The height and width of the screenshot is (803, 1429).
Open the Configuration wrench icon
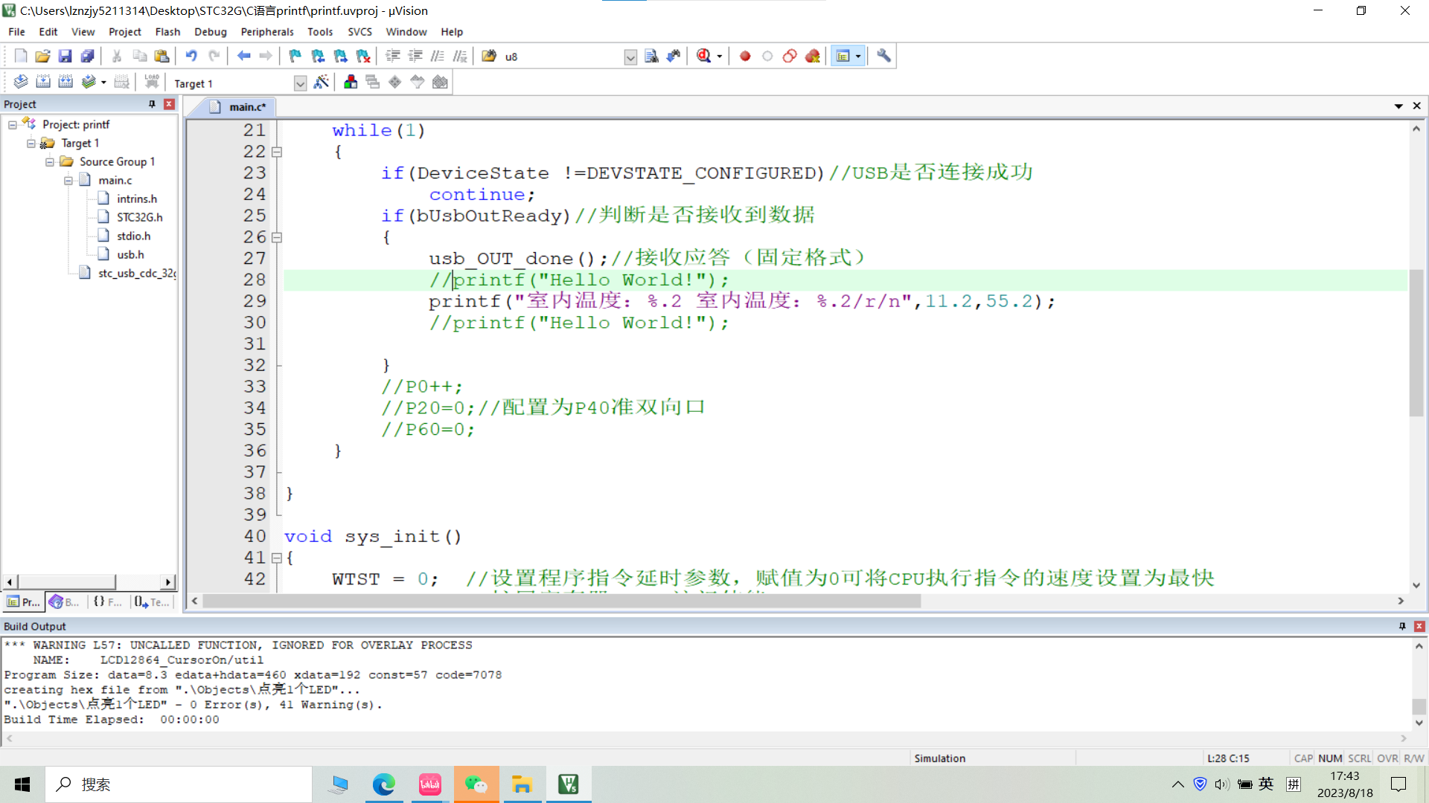click(883, 56)
